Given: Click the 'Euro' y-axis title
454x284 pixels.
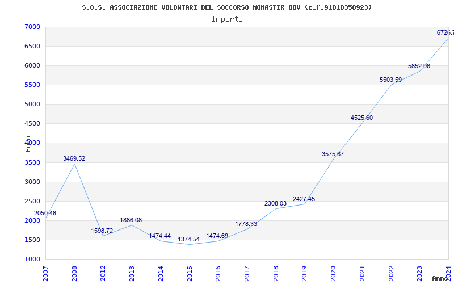Looking at the screenshot, I should [x=28, y=144].
